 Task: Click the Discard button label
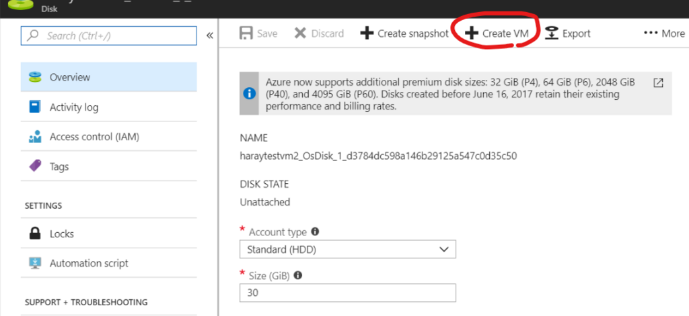click(328, 34)
